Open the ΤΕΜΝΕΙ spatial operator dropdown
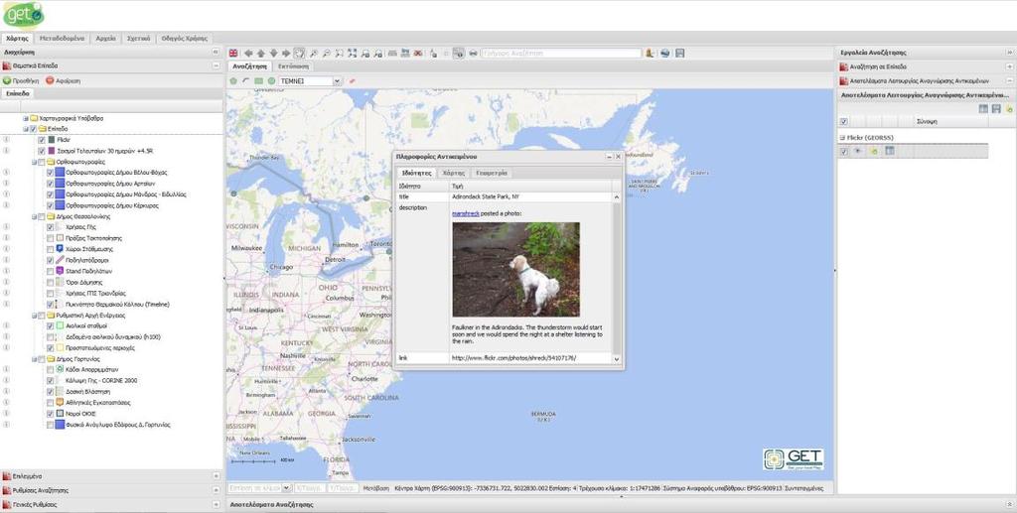Screen dimensions: 1017x513 [x=337, y=81]
